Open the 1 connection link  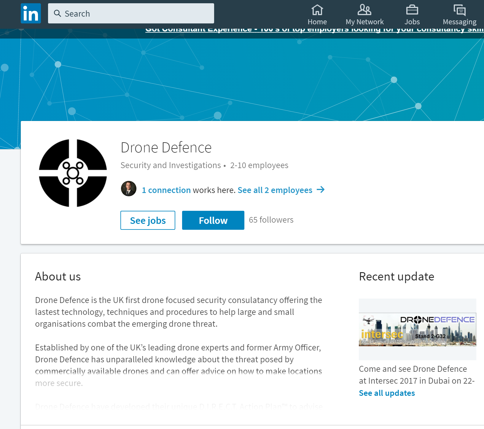[166, 190]
